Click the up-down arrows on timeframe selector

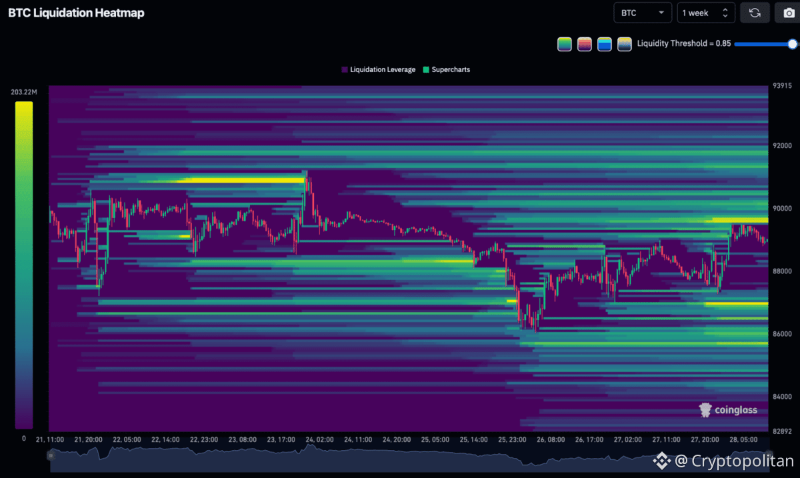click(725, 13)
